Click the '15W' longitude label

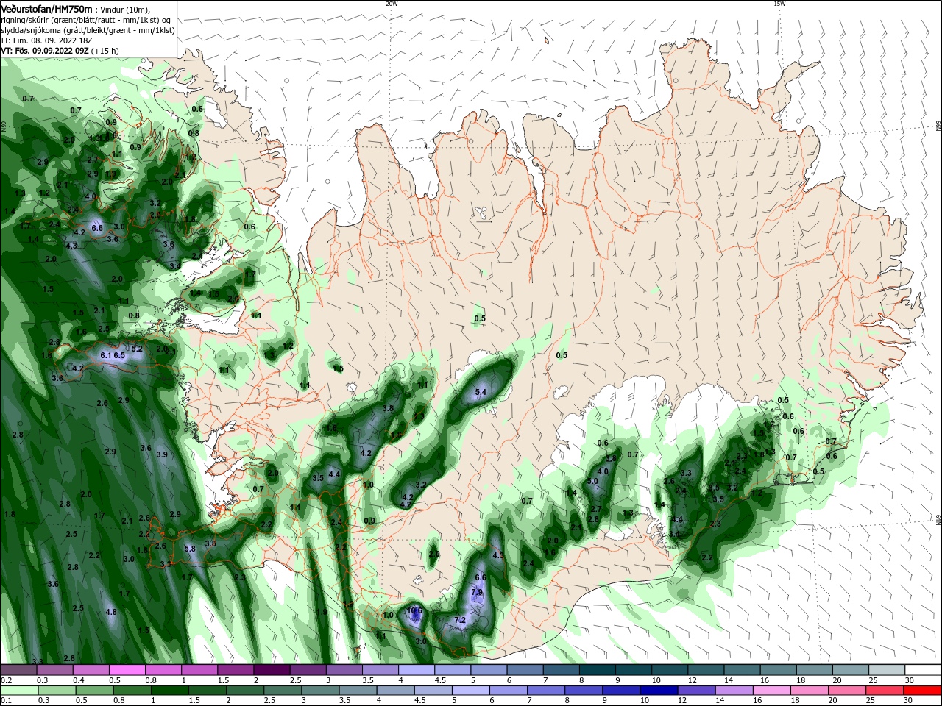(x=779, y=4)
